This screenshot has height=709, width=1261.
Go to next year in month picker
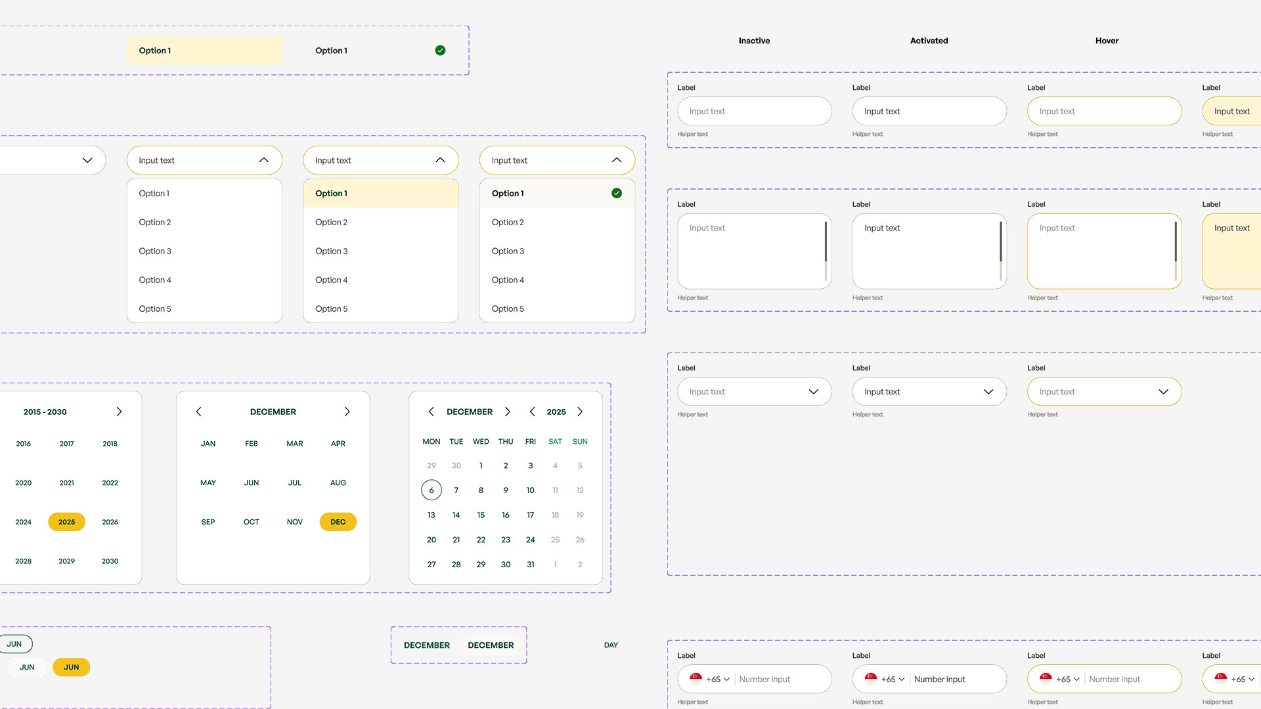(347, 412)
